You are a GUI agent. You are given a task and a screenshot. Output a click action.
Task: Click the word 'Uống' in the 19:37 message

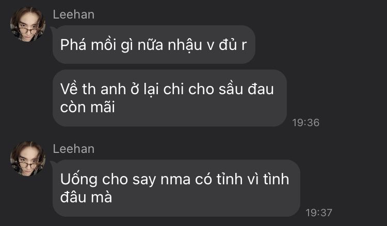[79, 180]
